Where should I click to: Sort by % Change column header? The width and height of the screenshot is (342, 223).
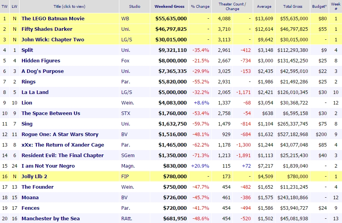point(200,7)
